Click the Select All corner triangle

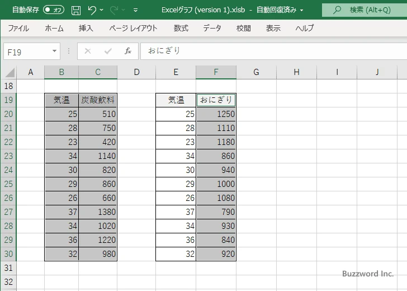coord(10,73)
